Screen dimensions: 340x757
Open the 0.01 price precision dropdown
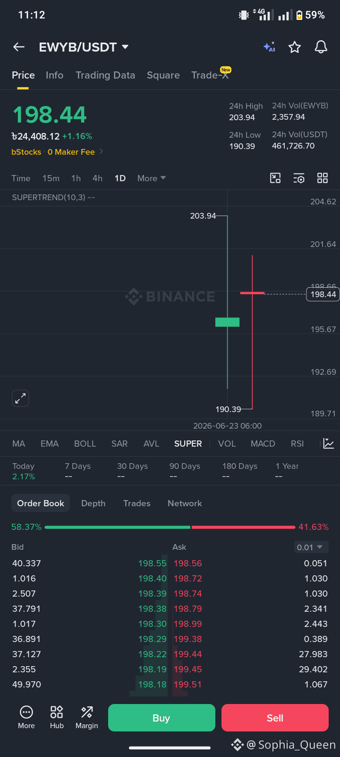click(310, 547)
